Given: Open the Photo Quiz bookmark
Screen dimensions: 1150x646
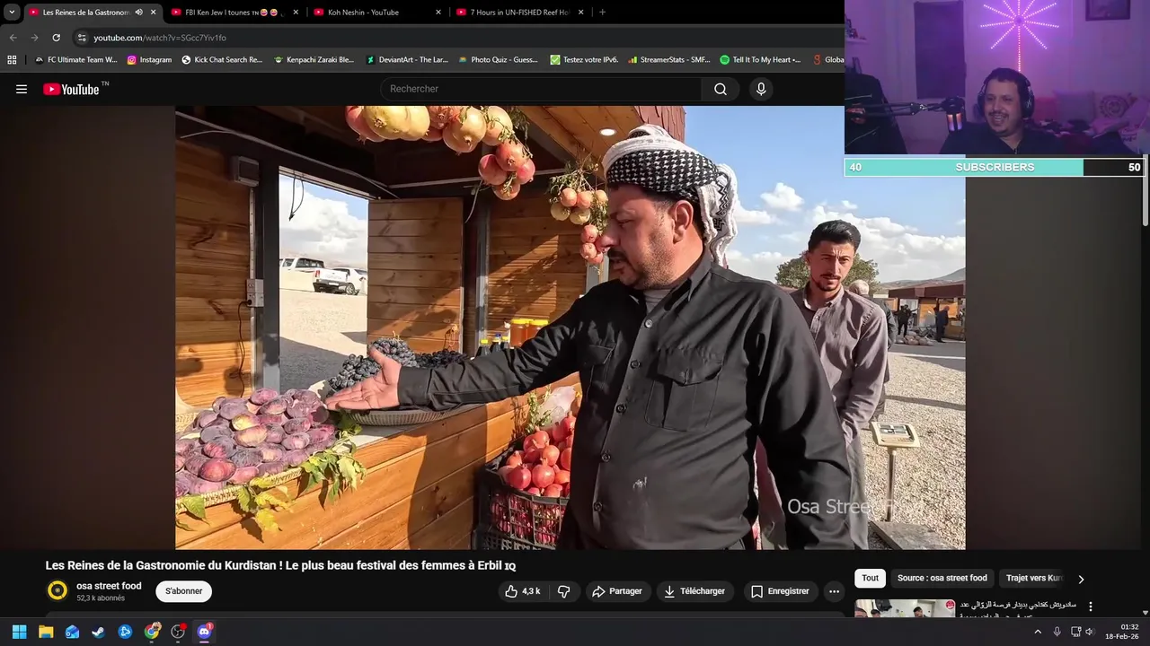Looking at the screenshot, I should (498, 60).
